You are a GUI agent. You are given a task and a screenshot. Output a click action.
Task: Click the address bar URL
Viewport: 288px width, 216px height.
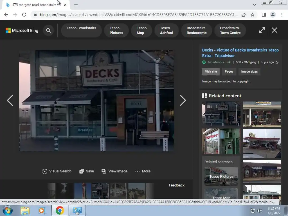(138, 15)
